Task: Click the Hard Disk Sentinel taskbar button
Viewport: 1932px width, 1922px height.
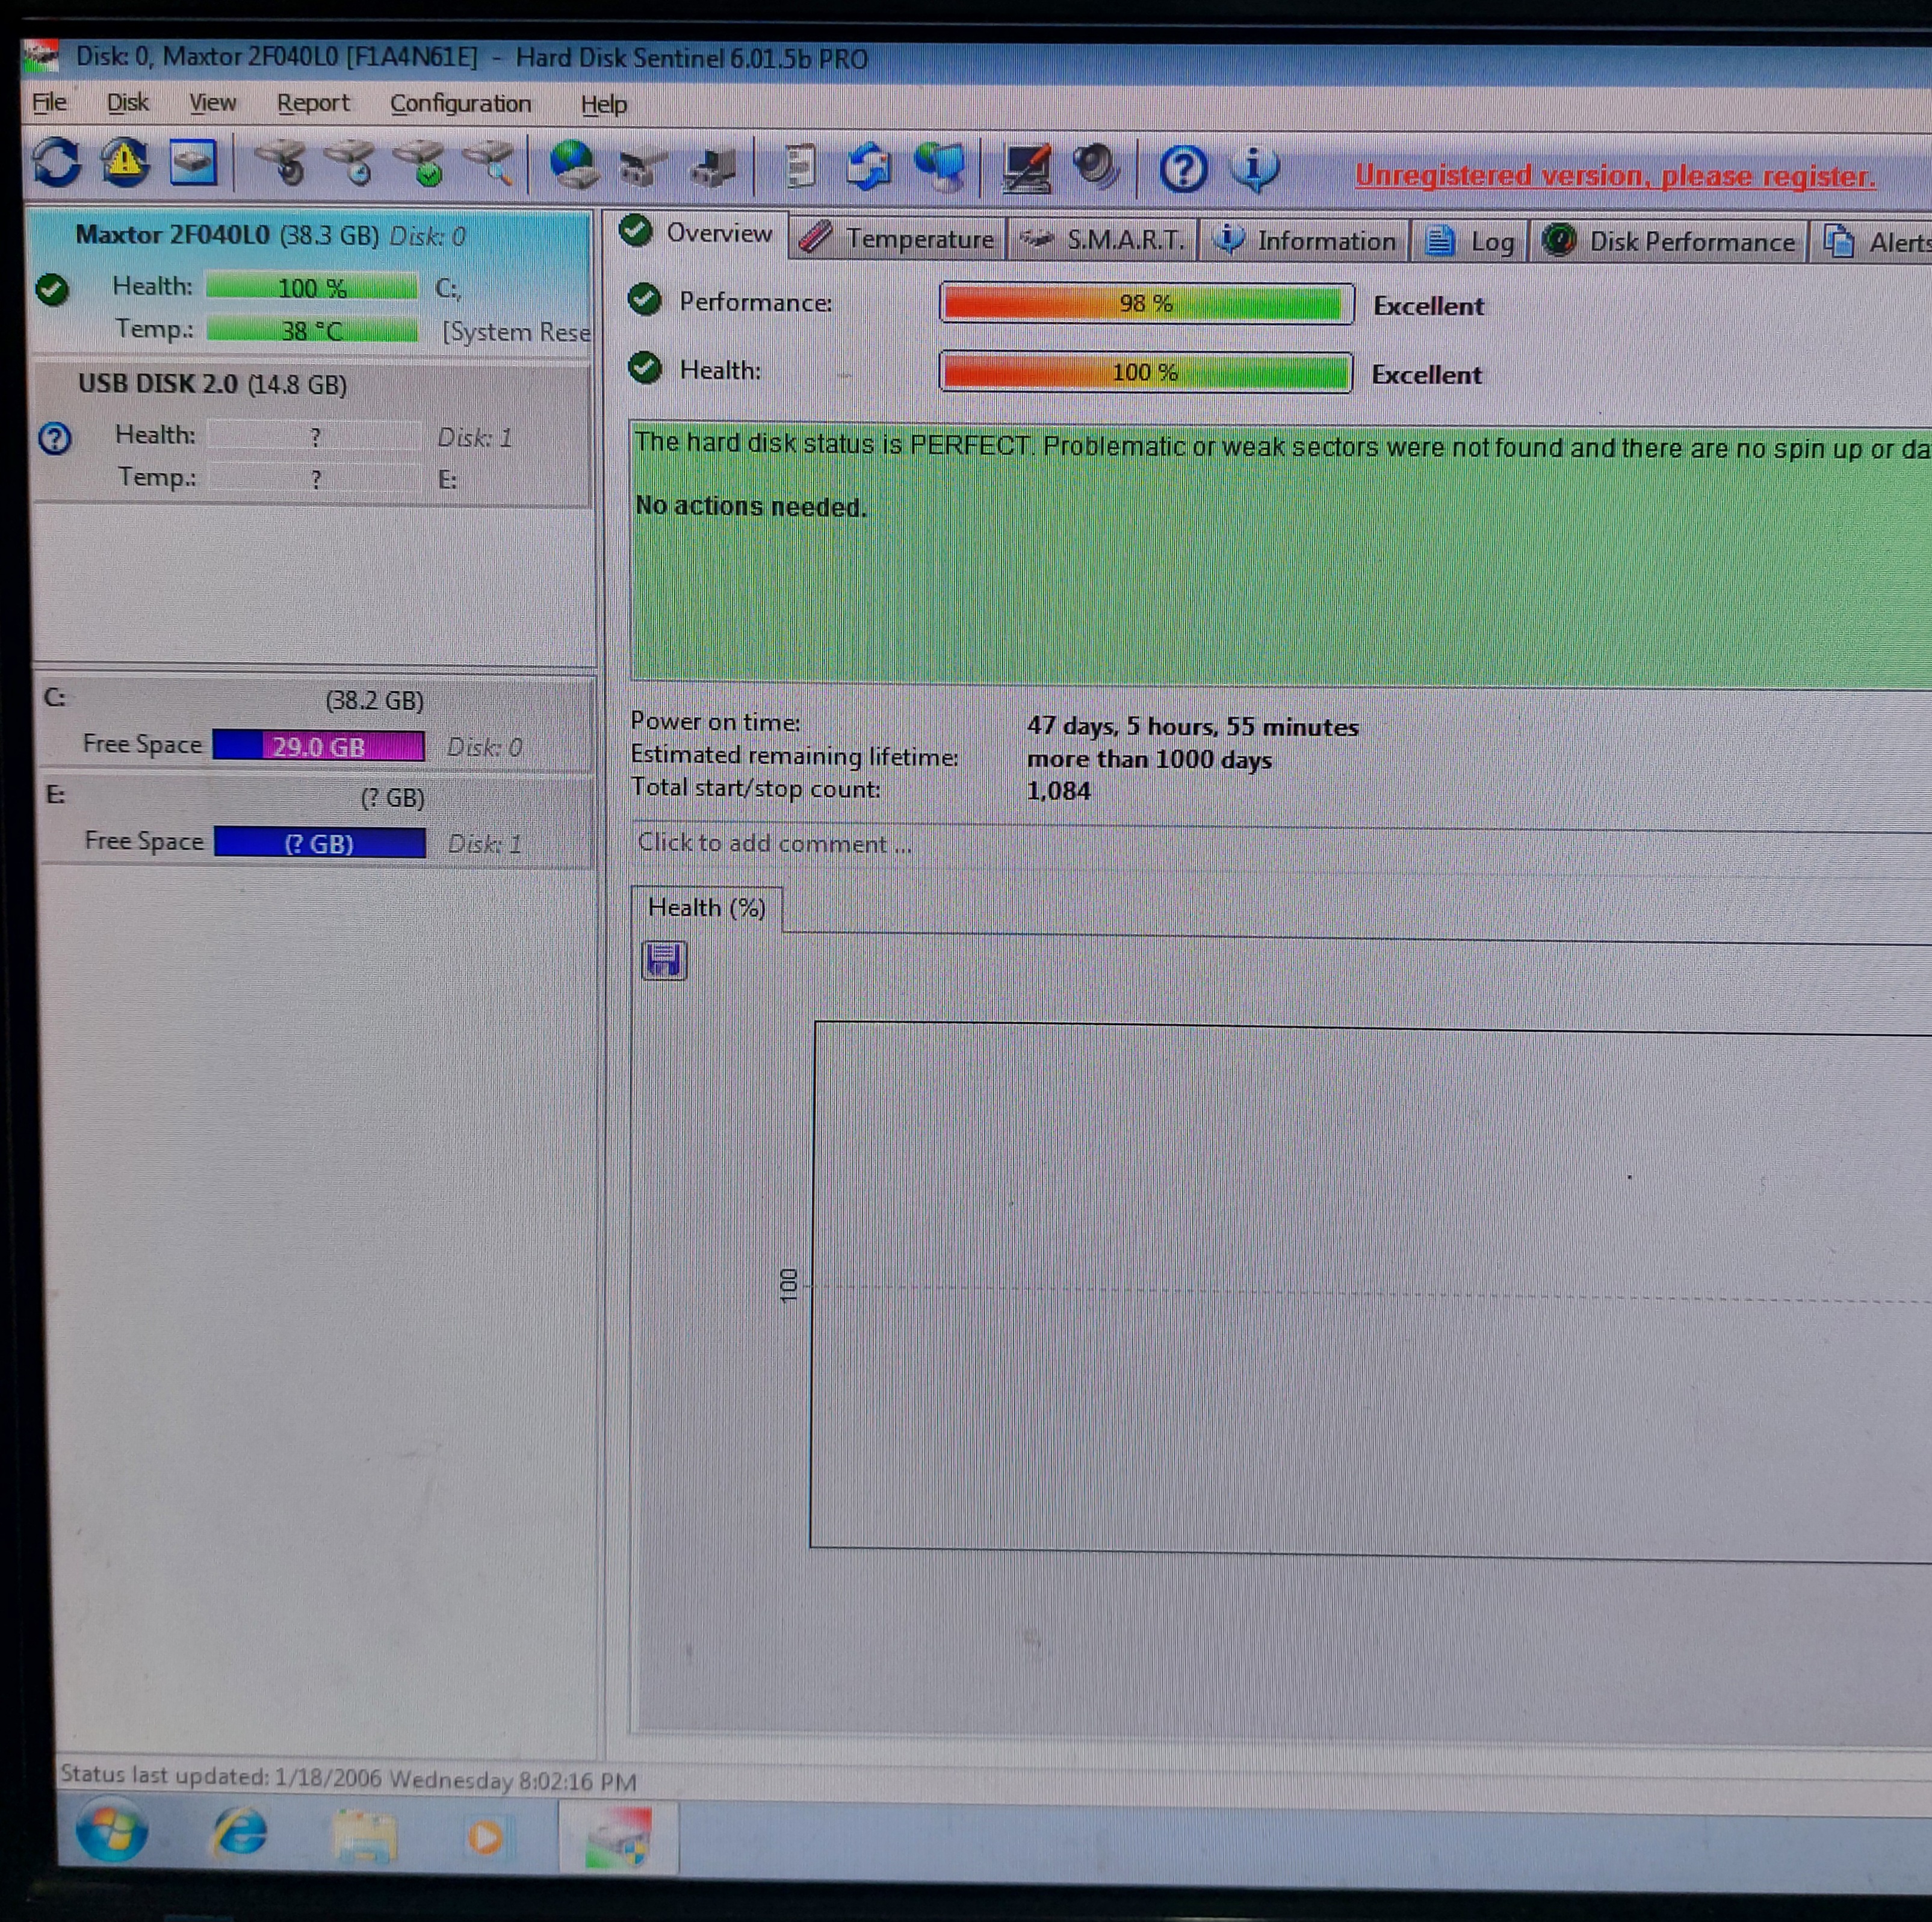Action: pos(618,1838)
